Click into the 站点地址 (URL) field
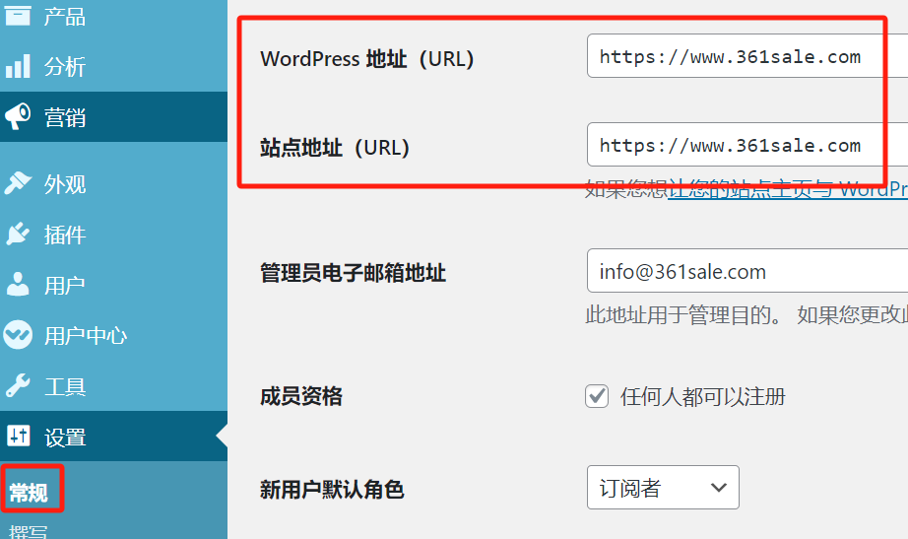908x539 pixels. [x=747, y=144]
